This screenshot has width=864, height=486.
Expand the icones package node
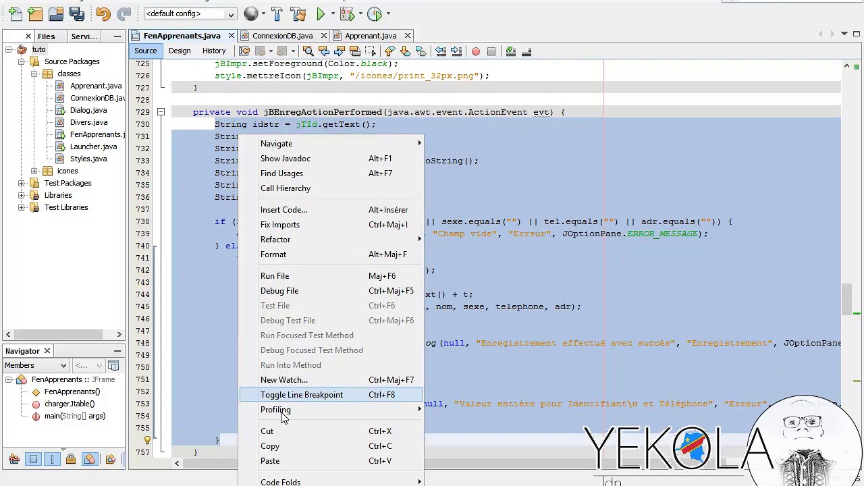pyautogui.click(x=34, y=171)
